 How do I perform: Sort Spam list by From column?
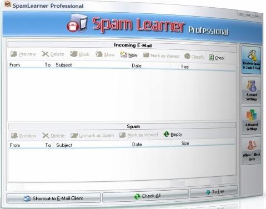tap(26, 145)
